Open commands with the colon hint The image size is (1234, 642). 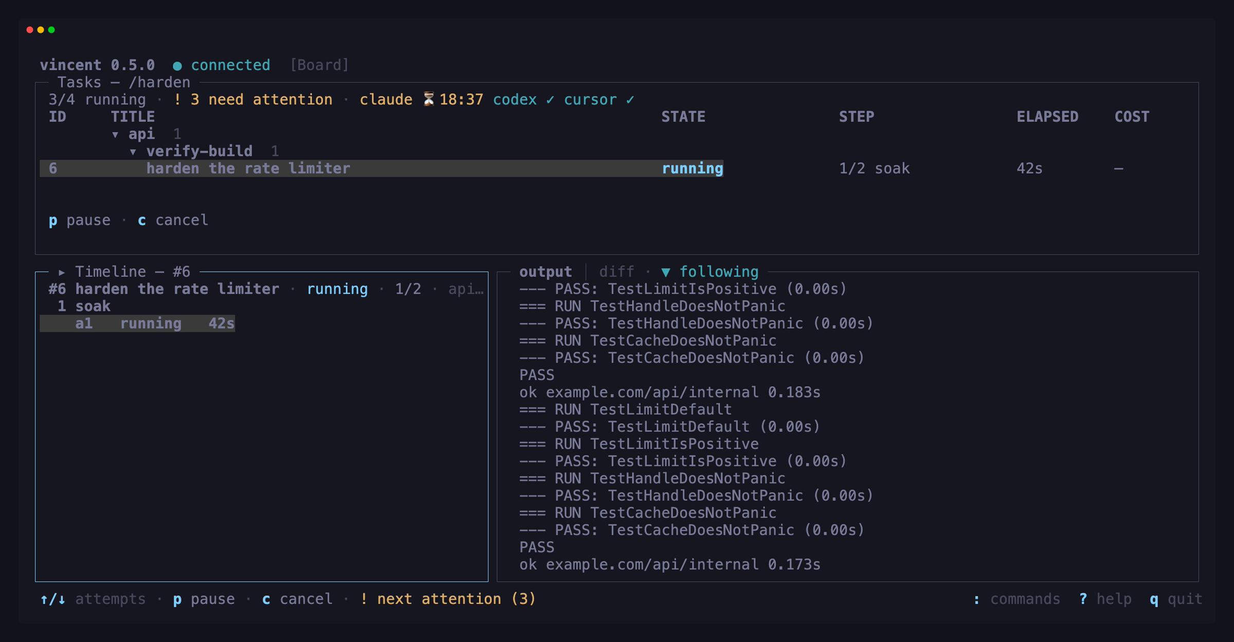[x=1017, y=599]
